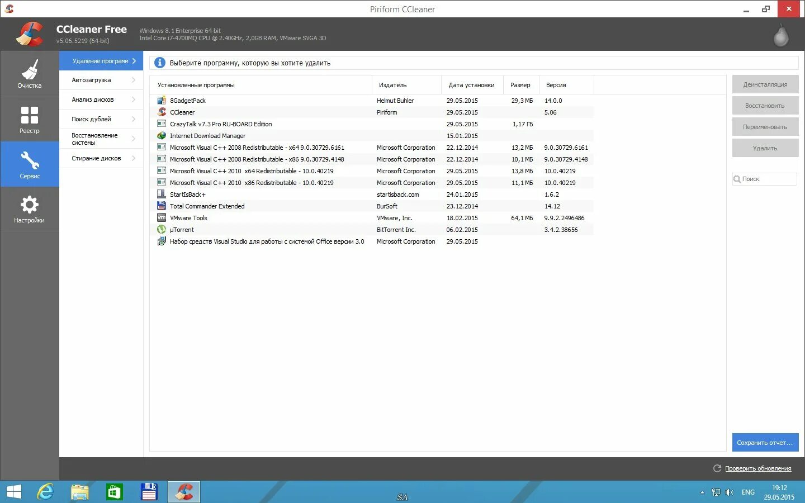
Task: Open the Реестр registry section
Action: pyautogui.click(x=29, y=120)
